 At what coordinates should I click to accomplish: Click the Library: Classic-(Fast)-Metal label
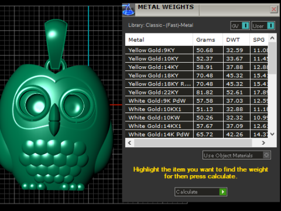(x=161, y=25)
